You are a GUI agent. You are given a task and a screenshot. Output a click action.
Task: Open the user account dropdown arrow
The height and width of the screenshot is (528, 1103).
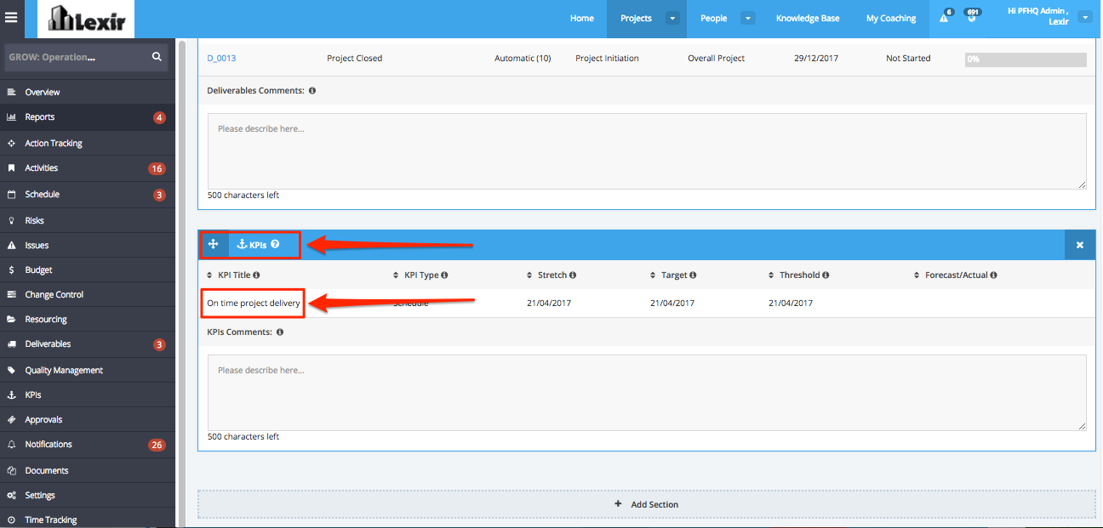(1084, 17)
